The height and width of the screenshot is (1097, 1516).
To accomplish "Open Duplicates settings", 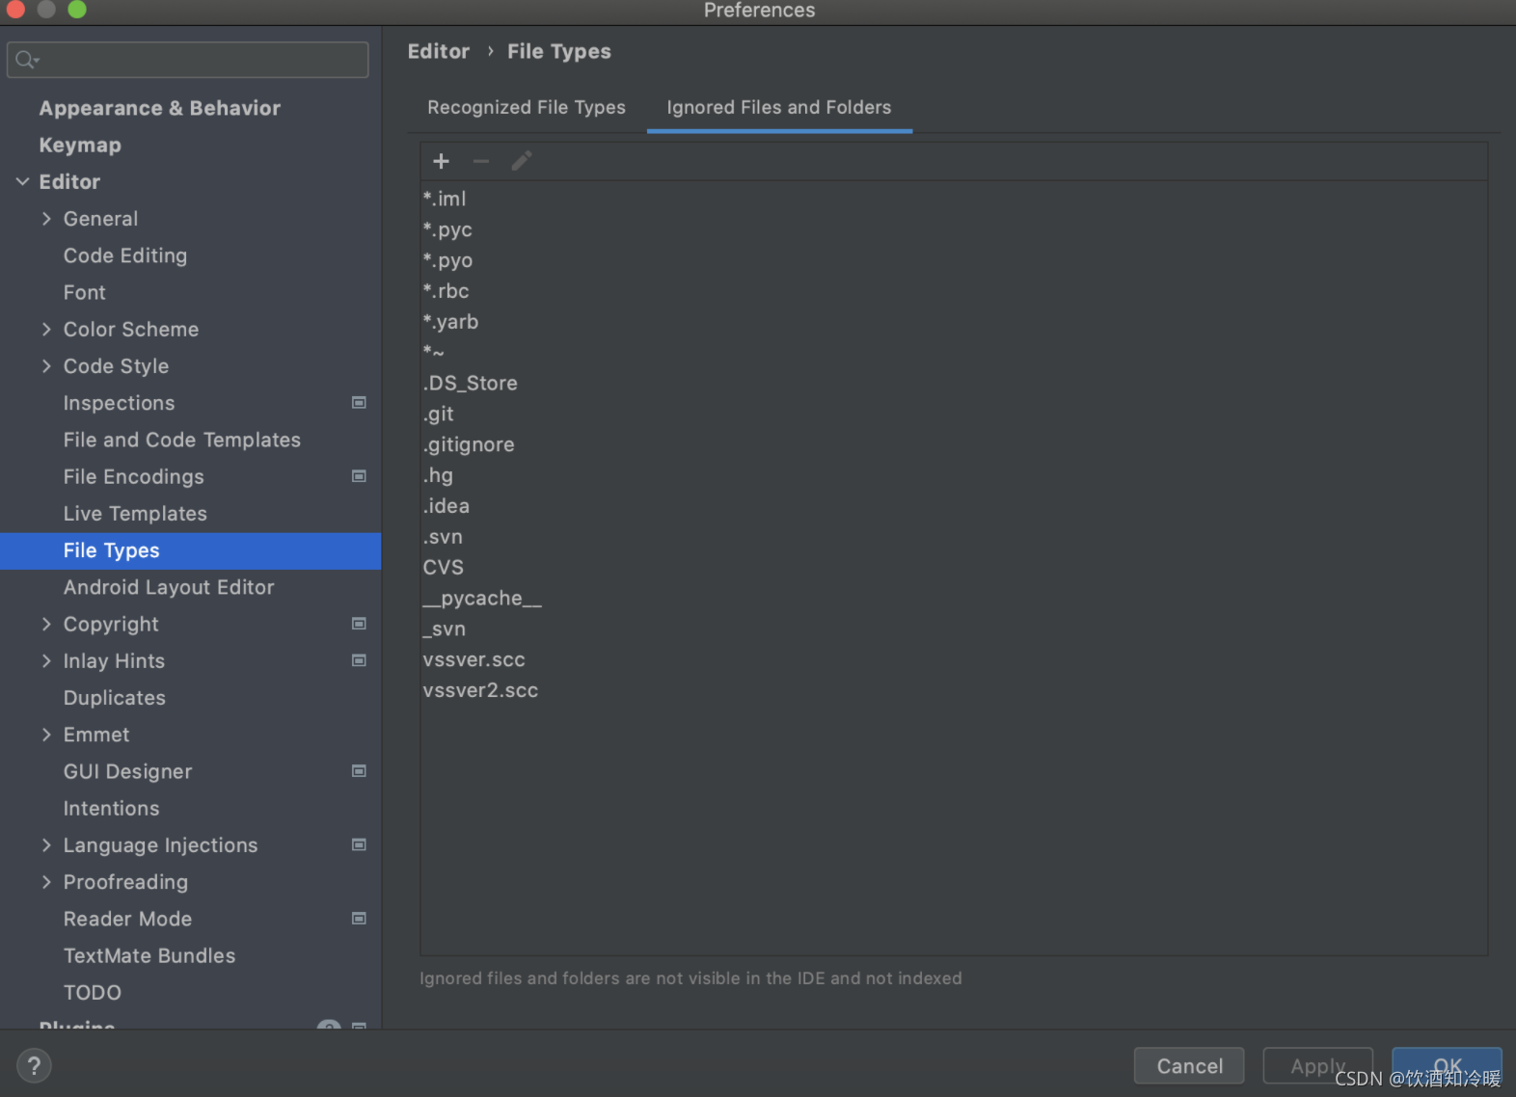I will (115, 698).
